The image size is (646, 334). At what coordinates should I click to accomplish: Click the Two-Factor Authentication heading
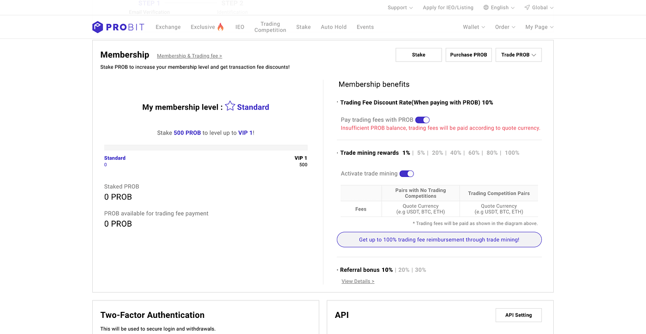(152, 315)
